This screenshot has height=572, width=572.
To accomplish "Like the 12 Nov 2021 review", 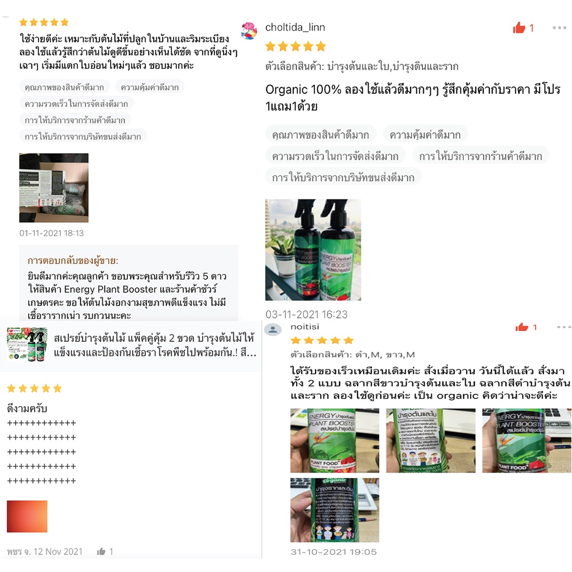I will click(102, 551).
